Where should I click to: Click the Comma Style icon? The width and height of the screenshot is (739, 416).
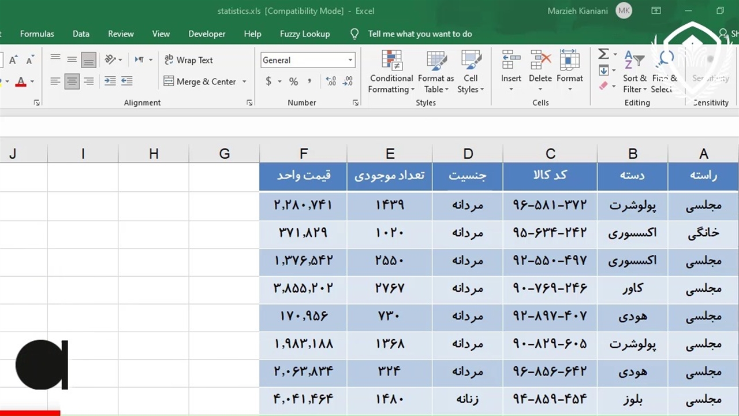pyautogui.click(x=310, y=81)
